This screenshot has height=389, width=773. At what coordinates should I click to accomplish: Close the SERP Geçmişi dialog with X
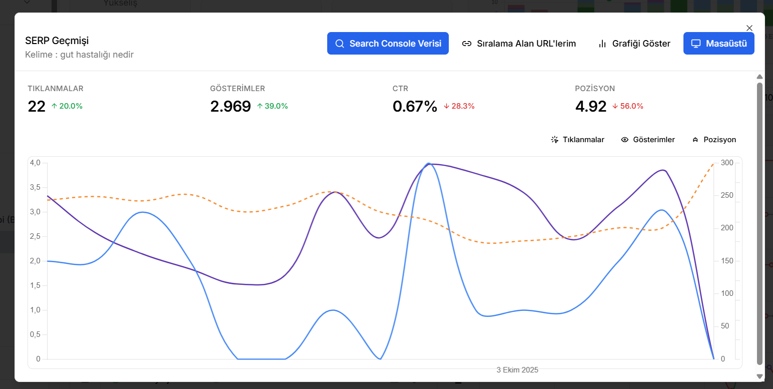749,28
